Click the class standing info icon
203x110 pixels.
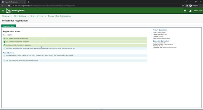click(x=4, y=60)
